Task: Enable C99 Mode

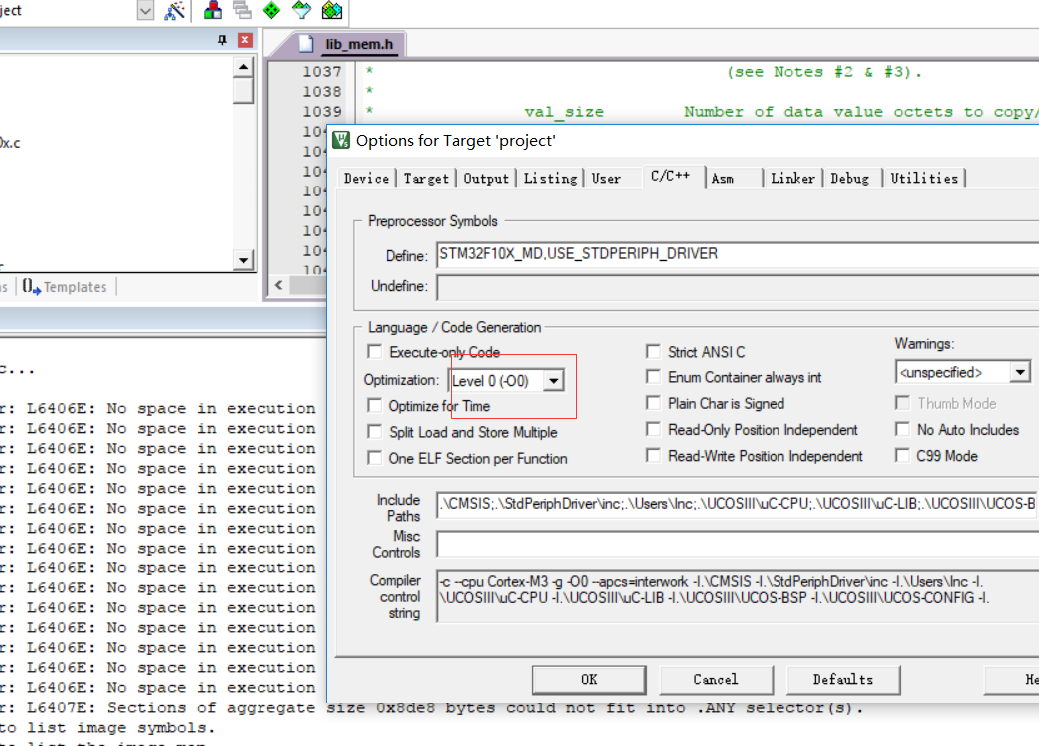Action: click(x=902, y=455)
